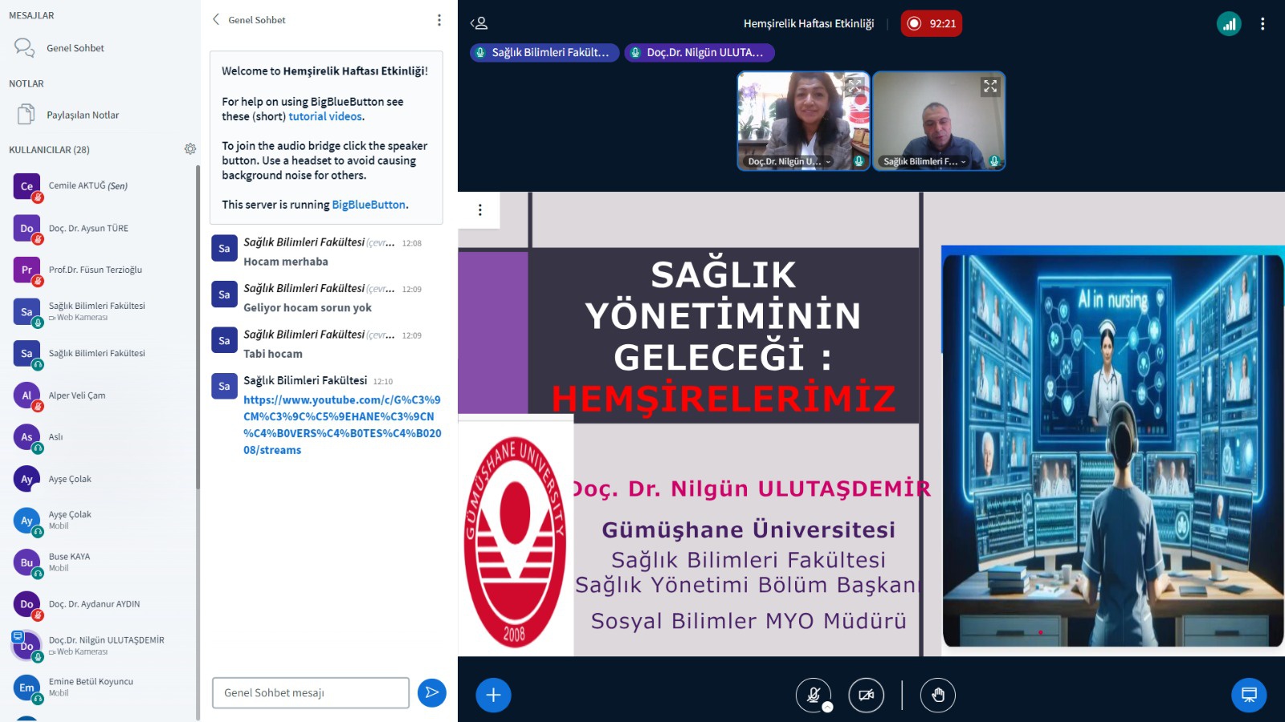
Task: Click the send message arrow icon
Action: tap(431, 692)
